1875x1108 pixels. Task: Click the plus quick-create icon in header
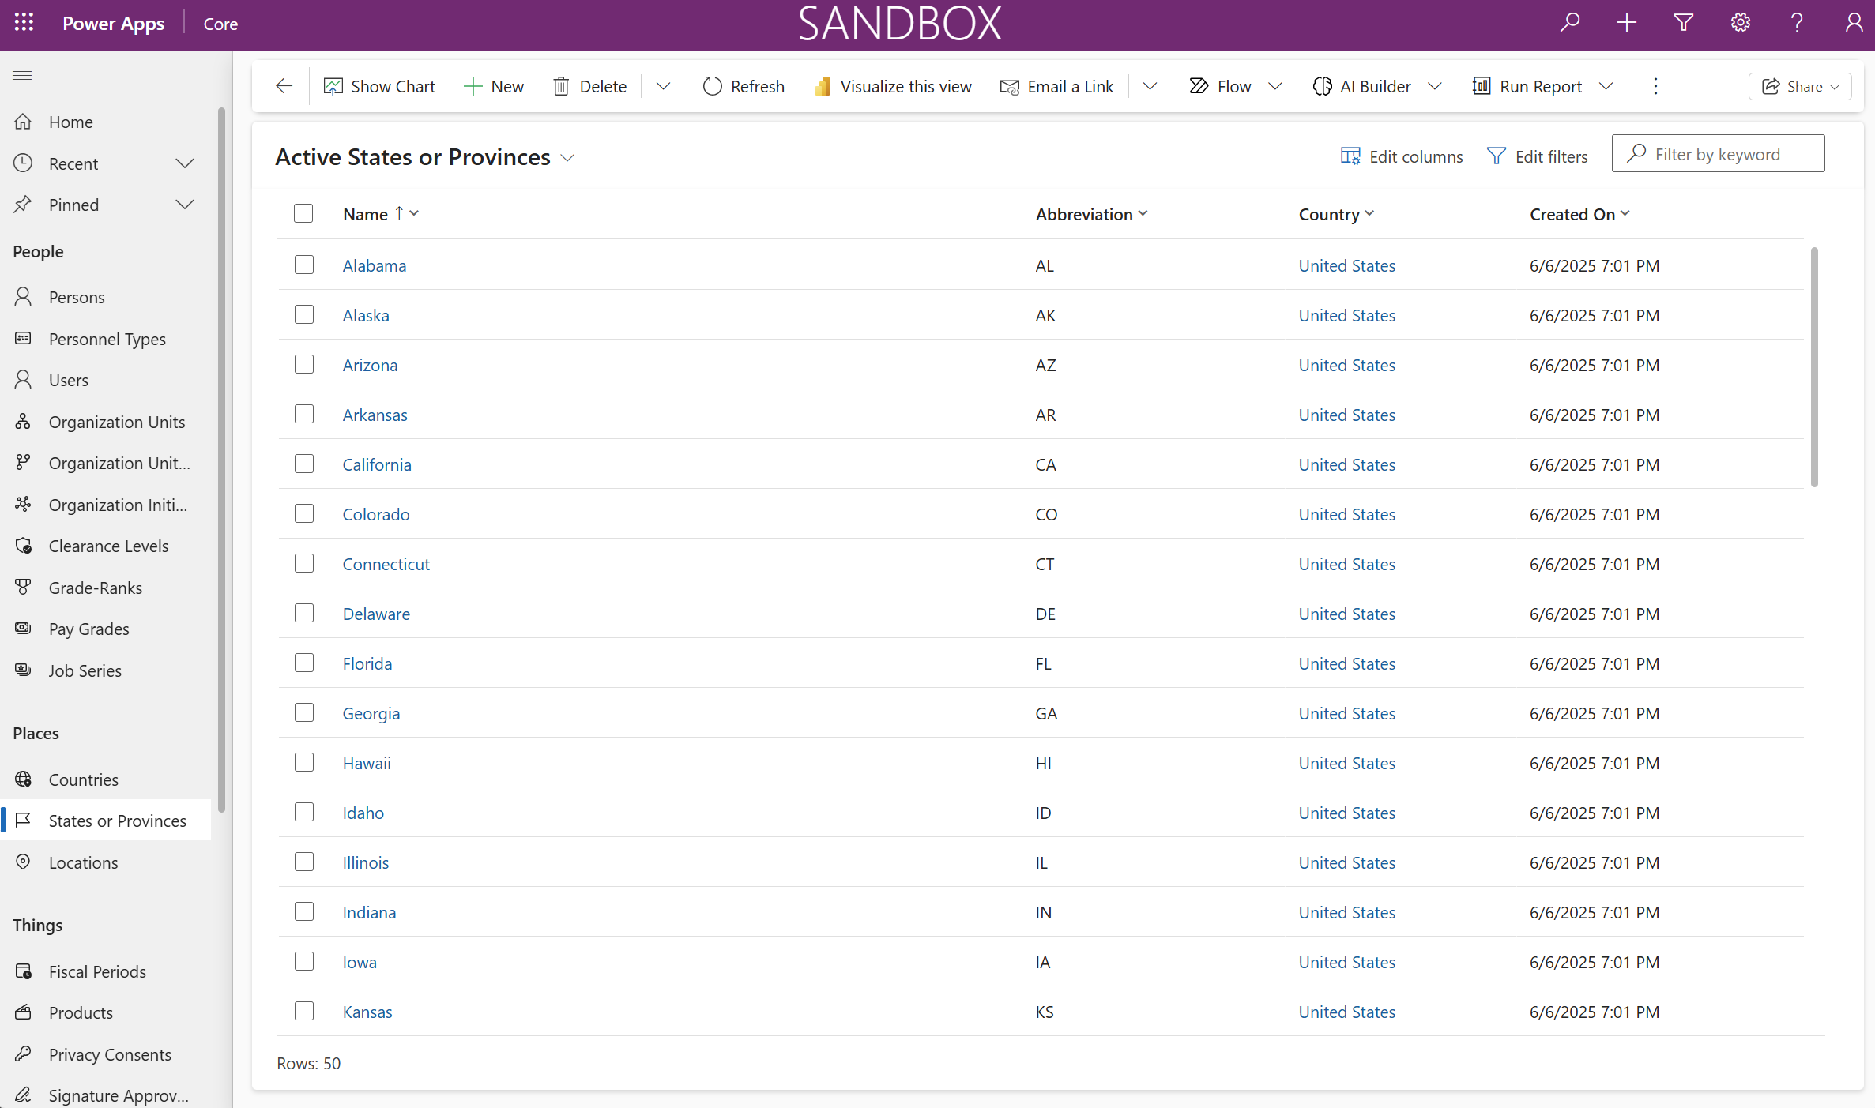[1627, 23]
